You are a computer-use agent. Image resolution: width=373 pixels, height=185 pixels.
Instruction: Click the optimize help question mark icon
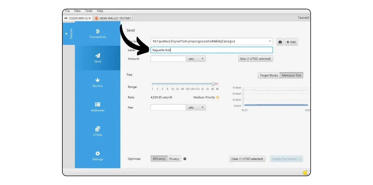tap(185, 159)
